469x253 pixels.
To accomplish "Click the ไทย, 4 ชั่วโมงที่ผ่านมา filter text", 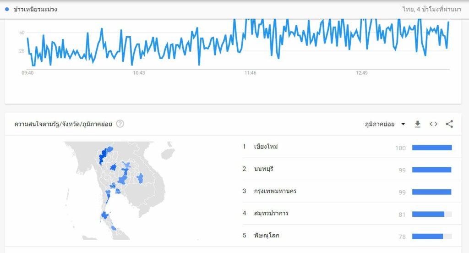I will [431, 9].
